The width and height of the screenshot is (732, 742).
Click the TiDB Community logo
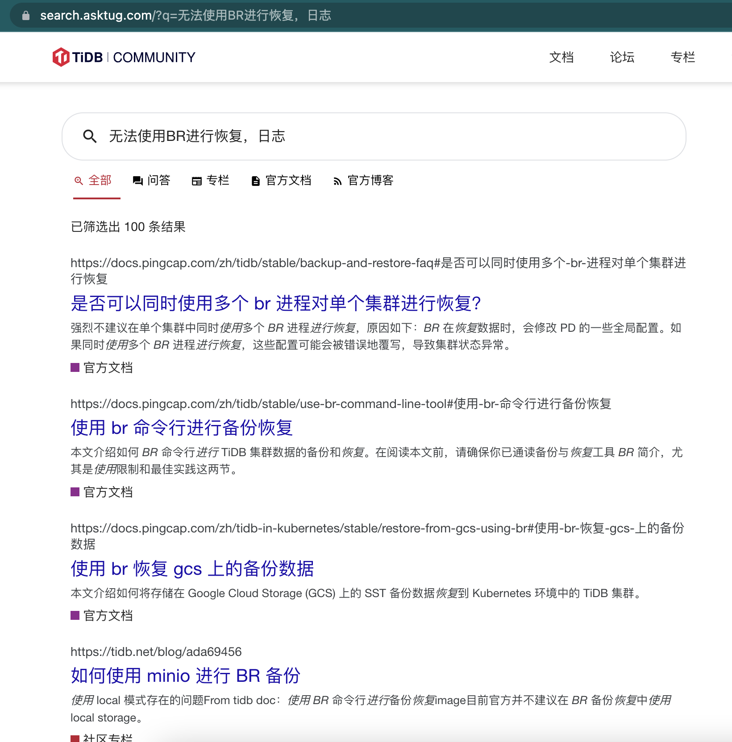tap(124, 57)
